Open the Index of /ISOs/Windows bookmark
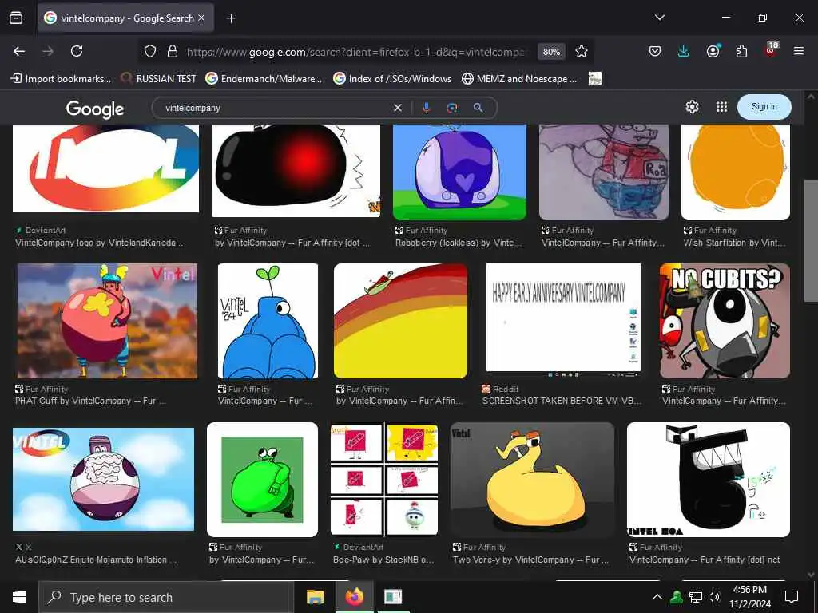 (392, 79)
